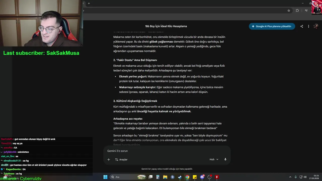Share the Gemini conversation
Viewport: 322px width, 181px height.
(x=302, y=26)
